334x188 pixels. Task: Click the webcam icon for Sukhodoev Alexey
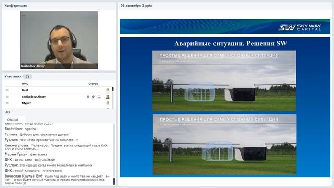point(93,97)
